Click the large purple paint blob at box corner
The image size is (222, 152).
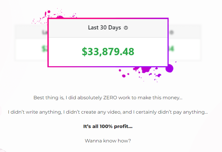169,68
